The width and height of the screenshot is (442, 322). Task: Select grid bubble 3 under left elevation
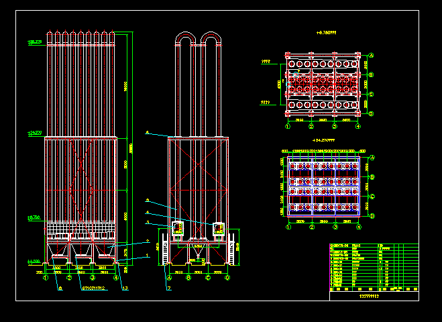tap(93, 278)
